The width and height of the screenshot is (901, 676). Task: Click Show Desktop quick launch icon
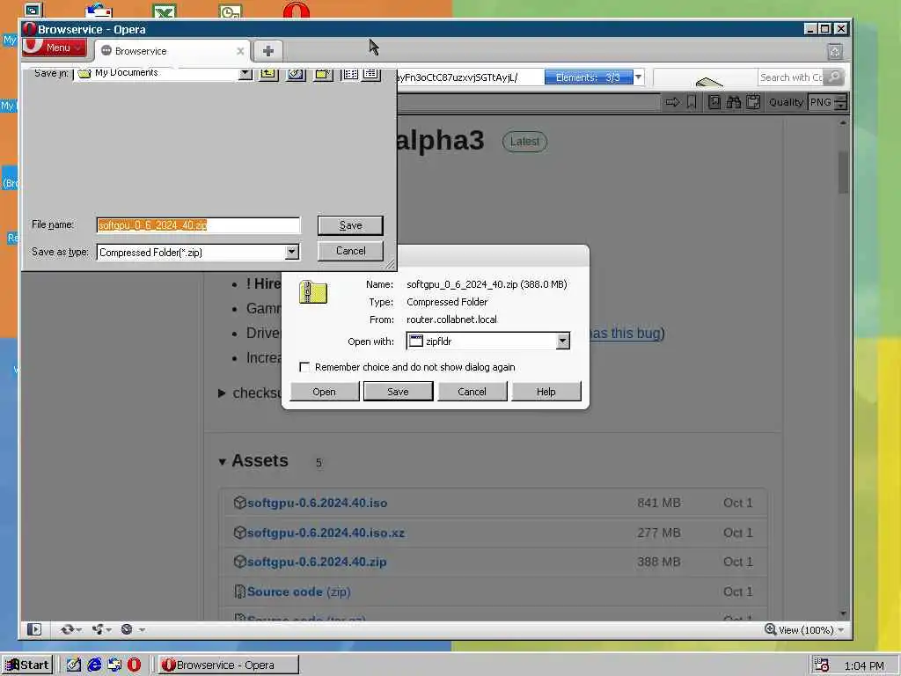coord(74,665)
